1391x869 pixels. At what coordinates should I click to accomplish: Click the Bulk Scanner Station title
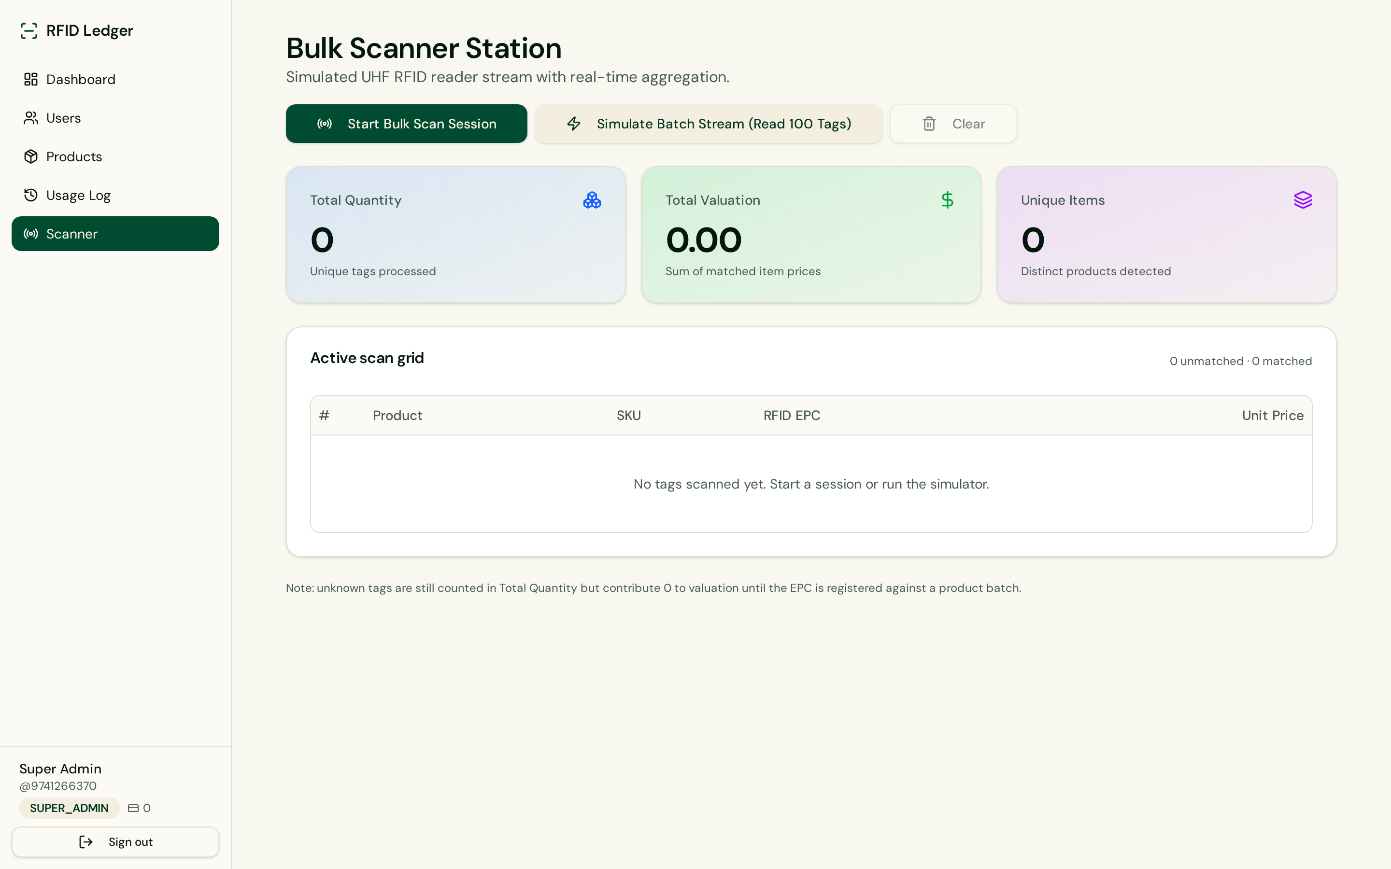(424, 48)
